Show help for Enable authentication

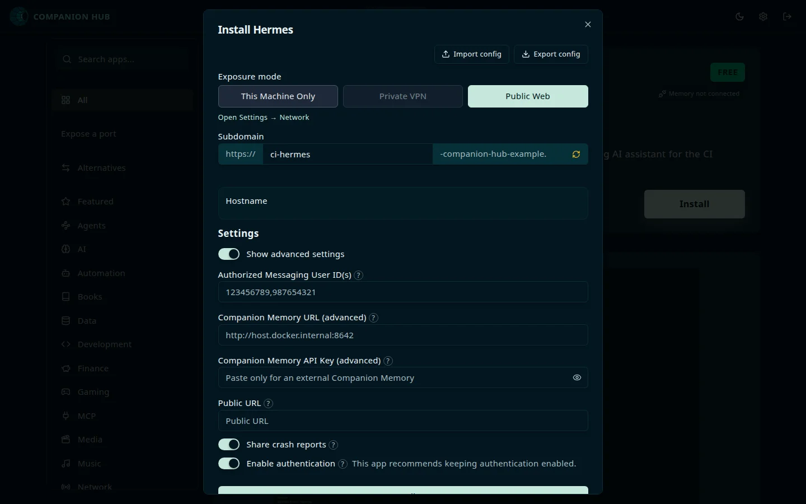point(343,464)
